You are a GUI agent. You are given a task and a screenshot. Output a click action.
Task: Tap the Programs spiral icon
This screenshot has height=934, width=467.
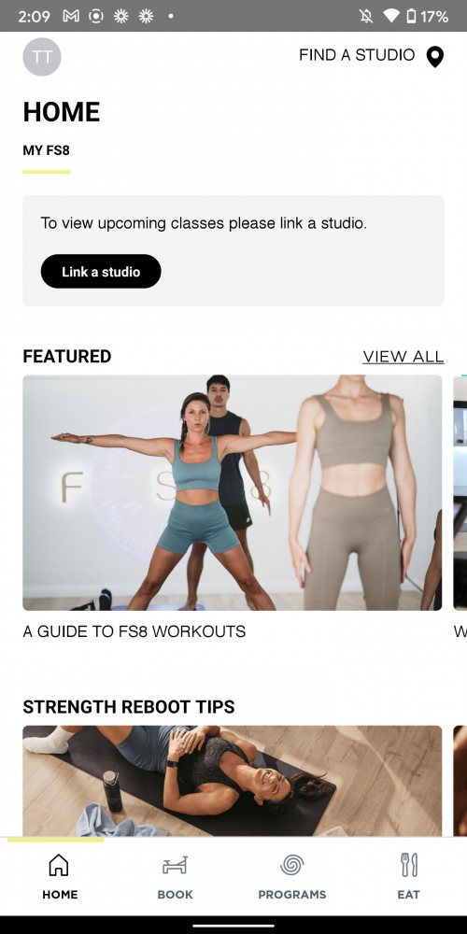pos(291,864)
